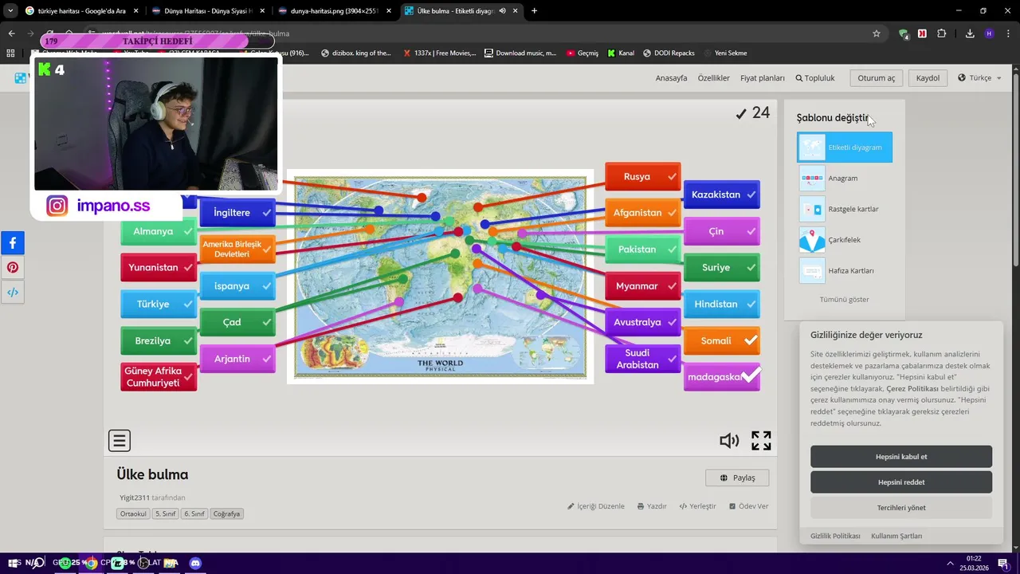
Task: Share on Facebook from side bar
Action: tap(13, 243)
